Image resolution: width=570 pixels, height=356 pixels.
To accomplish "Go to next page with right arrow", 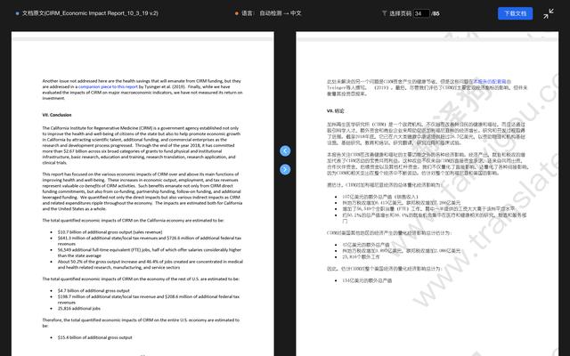I will click(x=285, y=169).
